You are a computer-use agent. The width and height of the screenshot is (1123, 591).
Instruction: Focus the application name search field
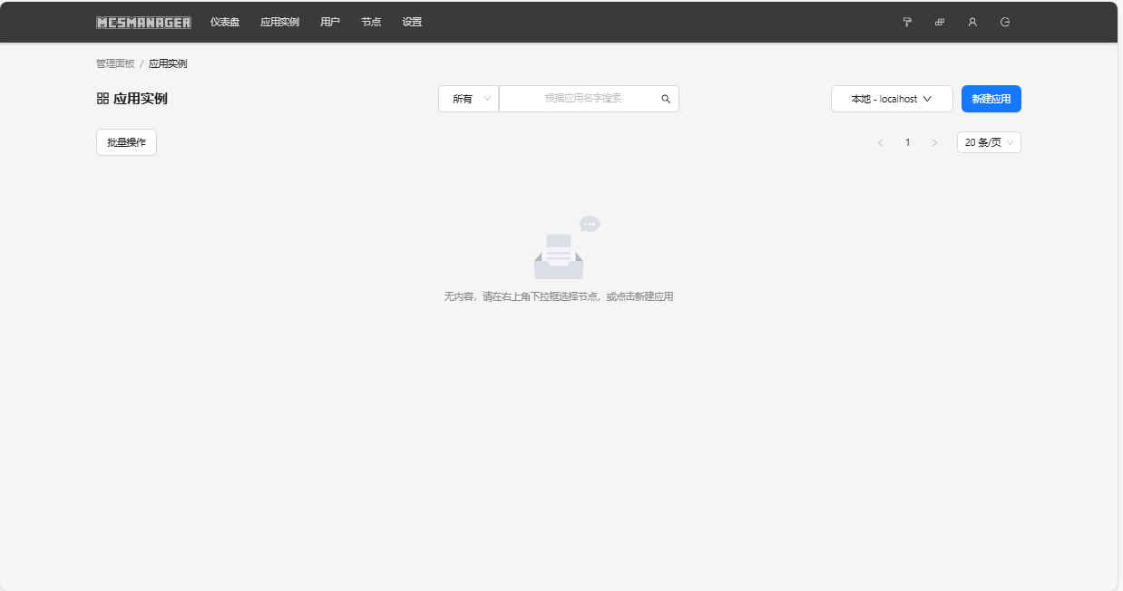[581, 99]
